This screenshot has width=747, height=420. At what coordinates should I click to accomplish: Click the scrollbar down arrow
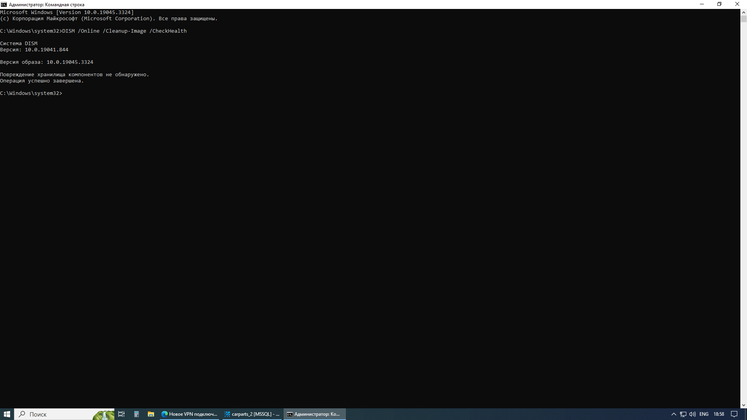click(x=743, y=405)
